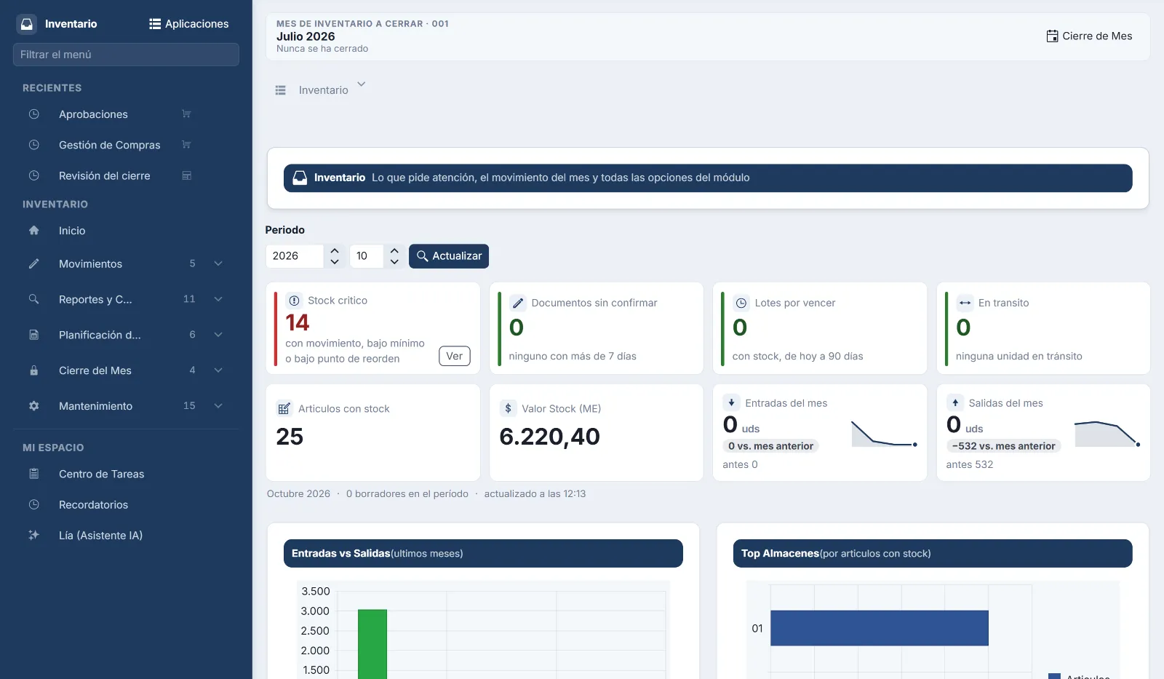The image size is (1164, 679).
Task: Expand the Mantenimiento chevron
Action: 218,406
